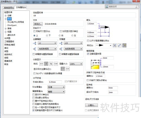Open 引头零值 标准 dropdown
This screenshot has width=141, height=118.
56,87
